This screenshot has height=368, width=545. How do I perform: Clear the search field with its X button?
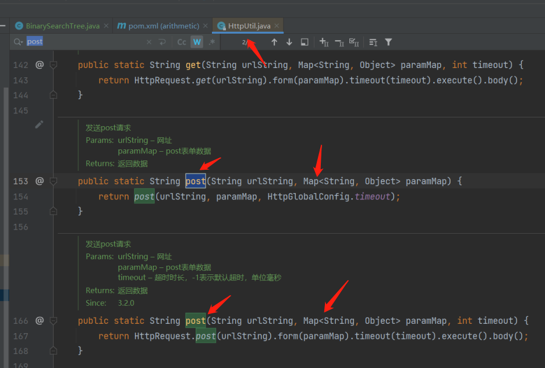pyautogui.click(x=149, y=41)
